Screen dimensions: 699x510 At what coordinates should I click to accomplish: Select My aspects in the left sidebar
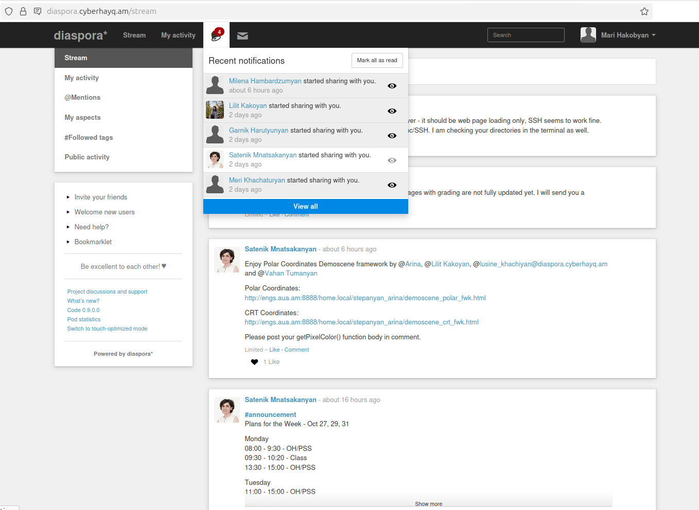point(124,118)
